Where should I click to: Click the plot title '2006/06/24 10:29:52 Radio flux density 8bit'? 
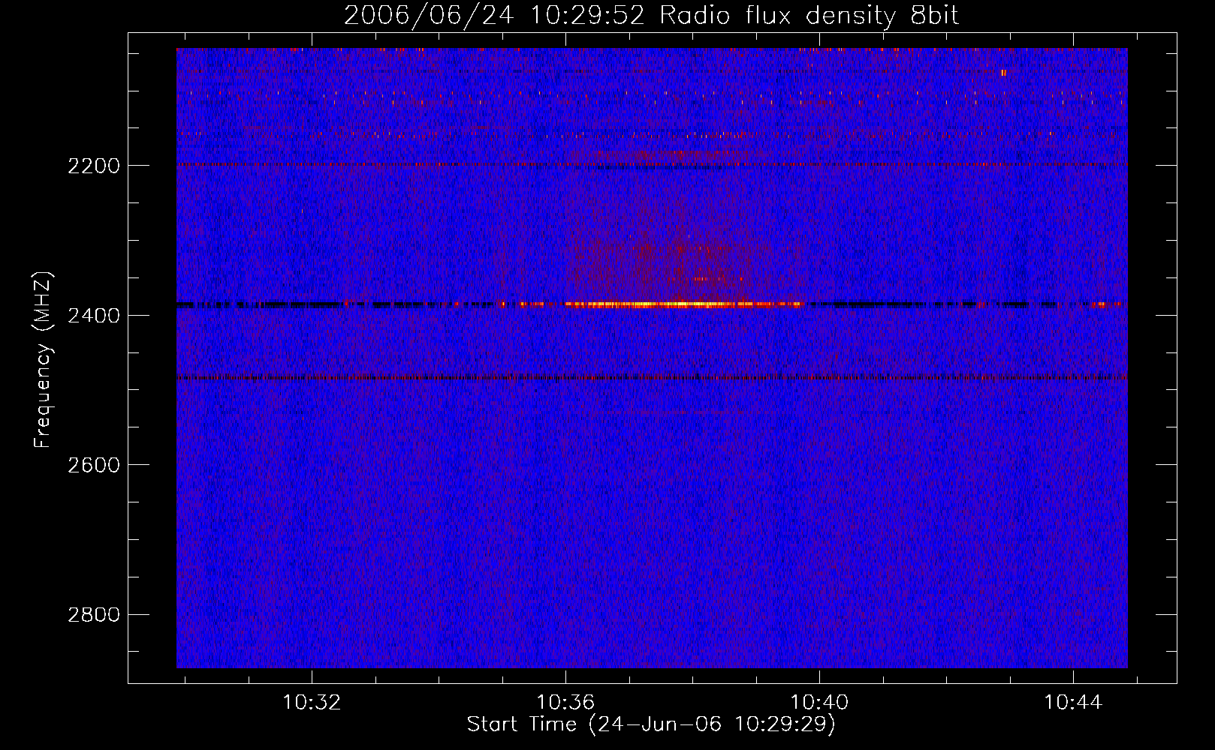click(651, 16)
